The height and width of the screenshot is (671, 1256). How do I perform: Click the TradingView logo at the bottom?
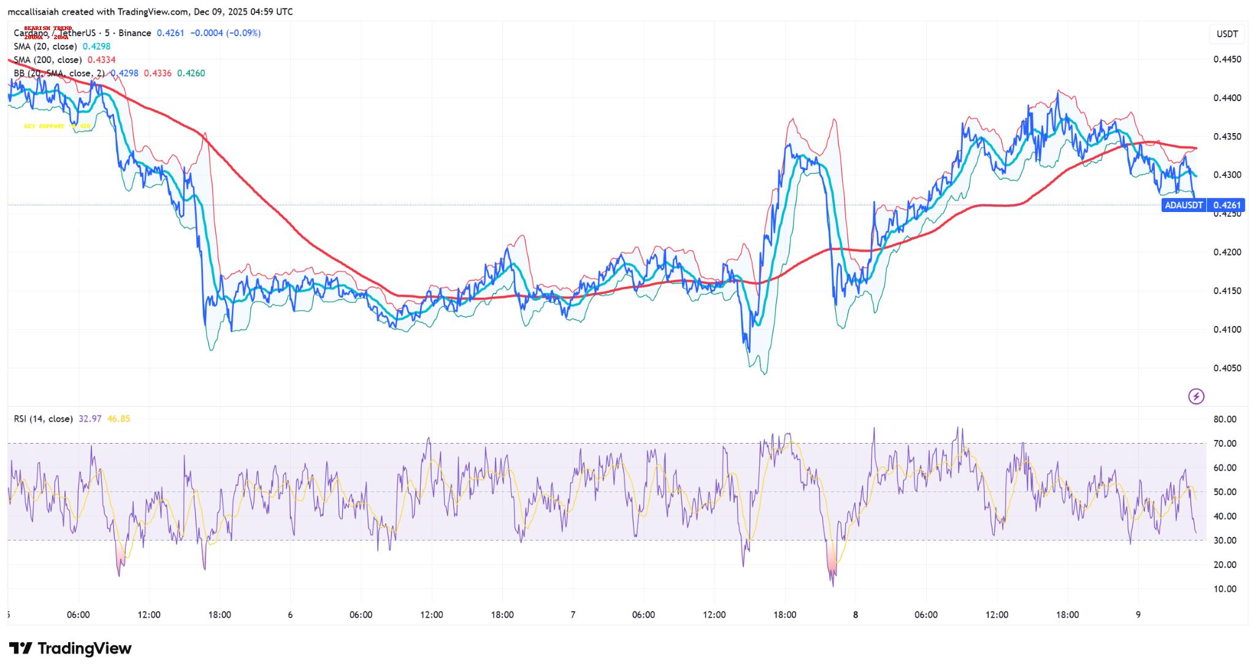coord(71,648)
